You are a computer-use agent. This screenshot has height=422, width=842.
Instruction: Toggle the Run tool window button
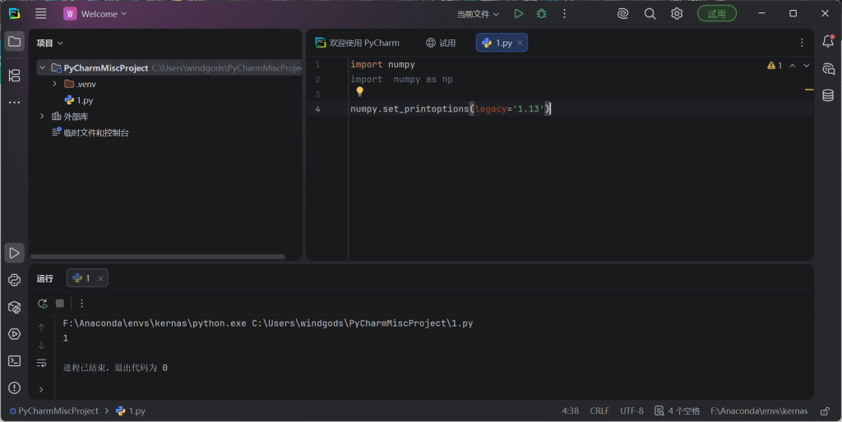coord(14,253)
